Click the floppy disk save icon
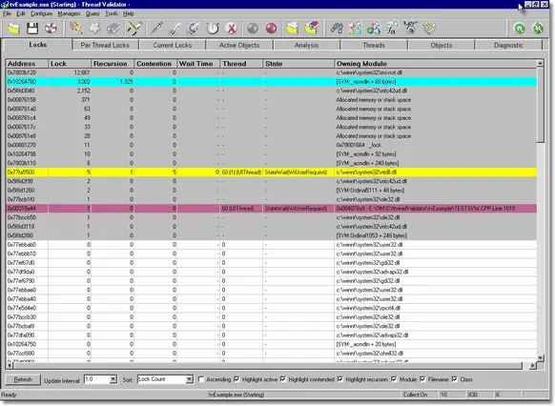The height and width of the screenshot is (406, 555). point(32,29)
